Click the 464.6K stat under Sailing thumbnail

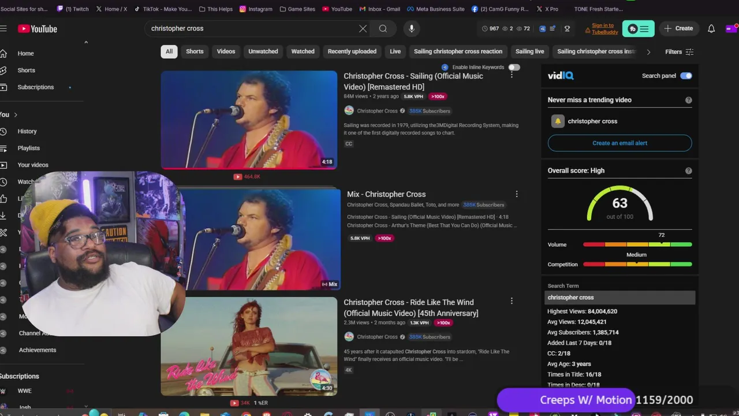click(247, 177)
